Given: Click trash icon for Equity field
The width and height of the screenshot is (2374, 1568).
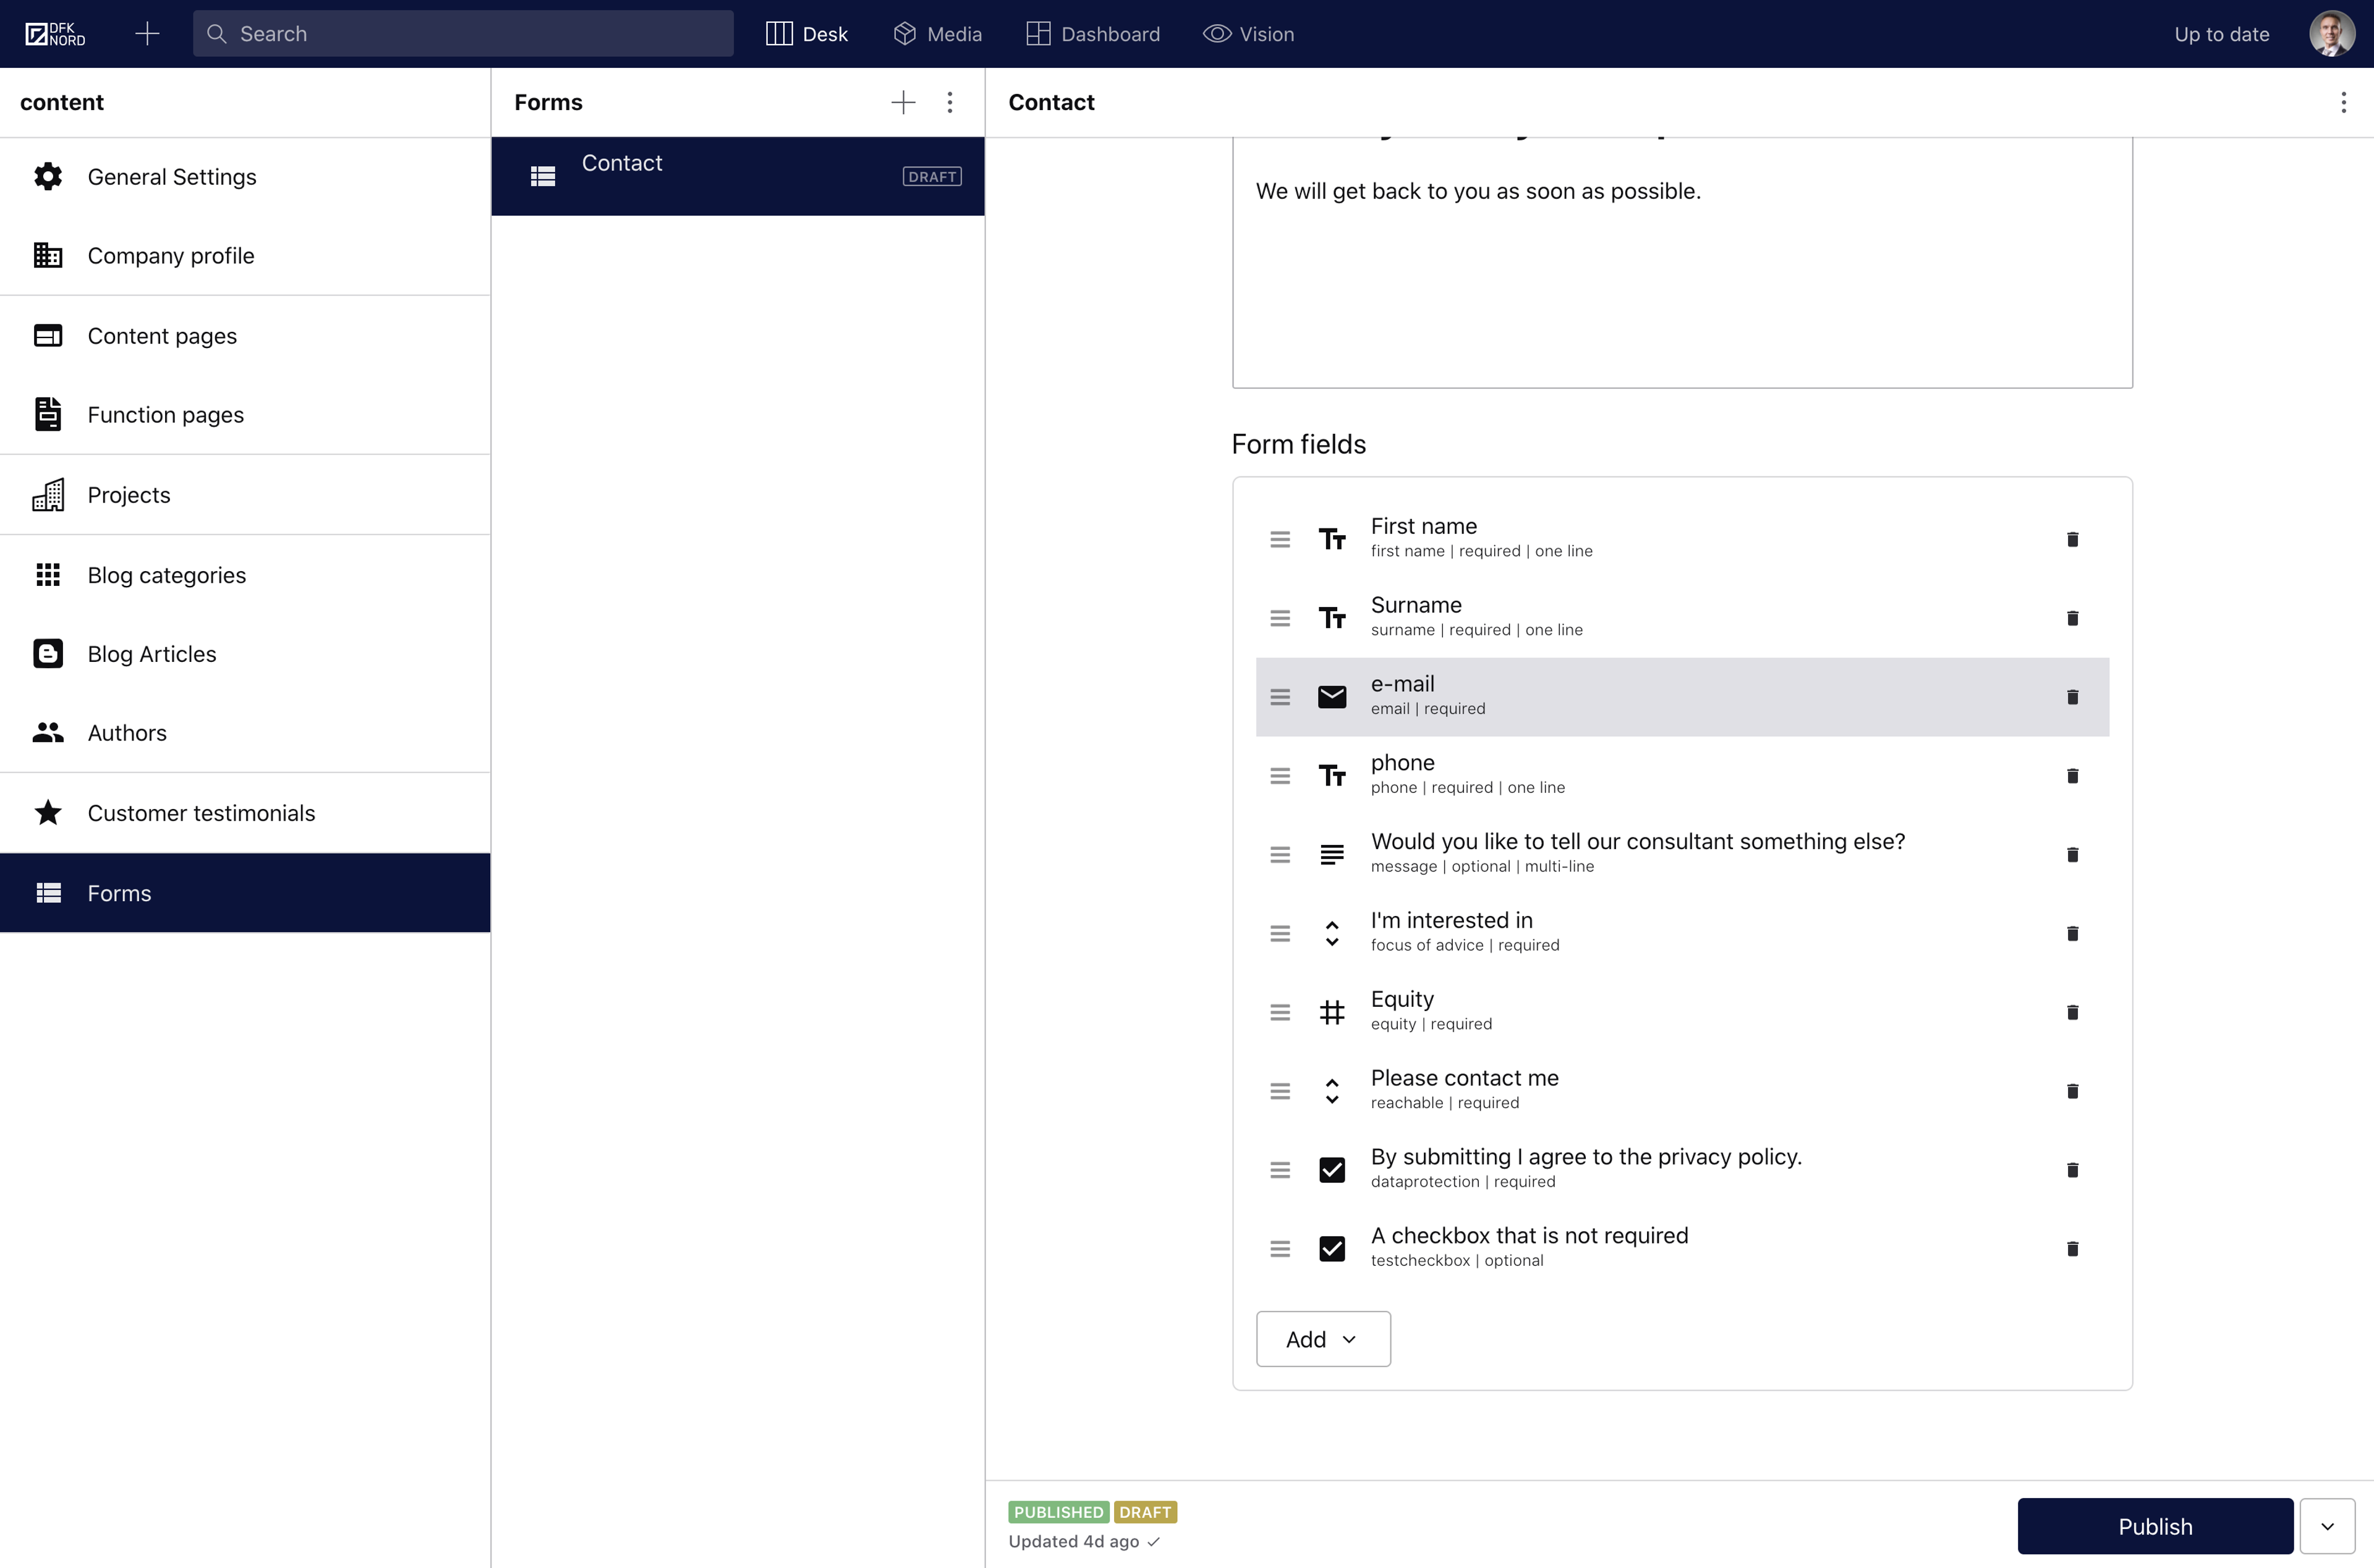Looking at the screenshot, I should pos(2072,1012).
